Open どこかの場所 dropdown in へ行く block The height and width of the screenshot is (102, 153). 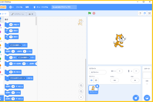[x=15, y=45]
